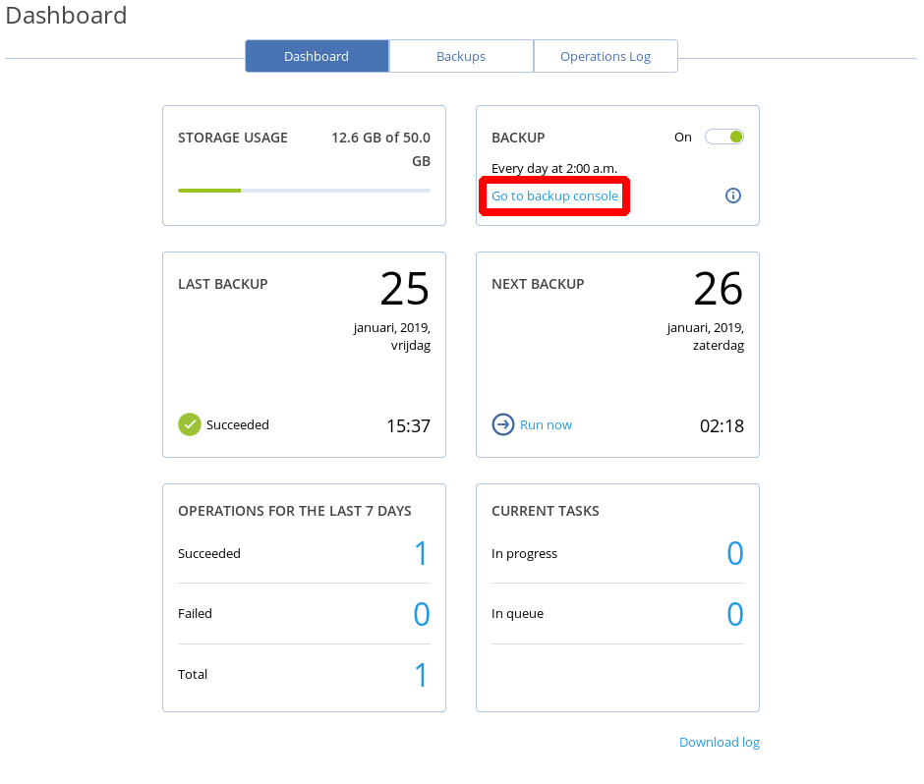Click the info icon in Backup card

[x=732, y=196]
